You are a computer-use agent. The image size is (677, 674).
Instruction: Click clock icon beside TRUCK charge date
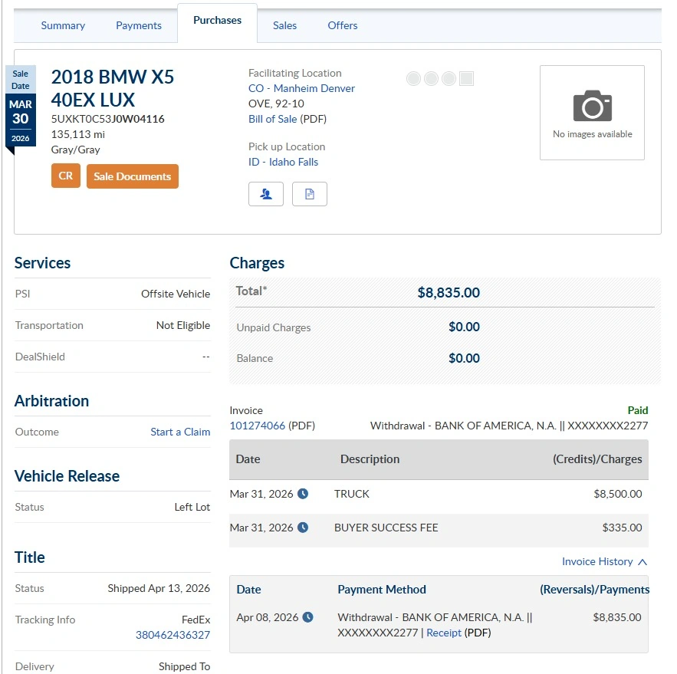[x=303, y=494]
